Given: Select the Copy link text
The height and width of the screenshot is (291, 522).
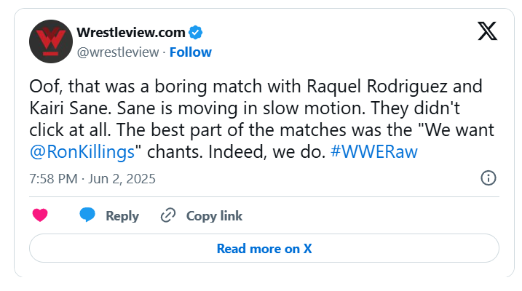Looking at the screenshot, I should point(214,216).
